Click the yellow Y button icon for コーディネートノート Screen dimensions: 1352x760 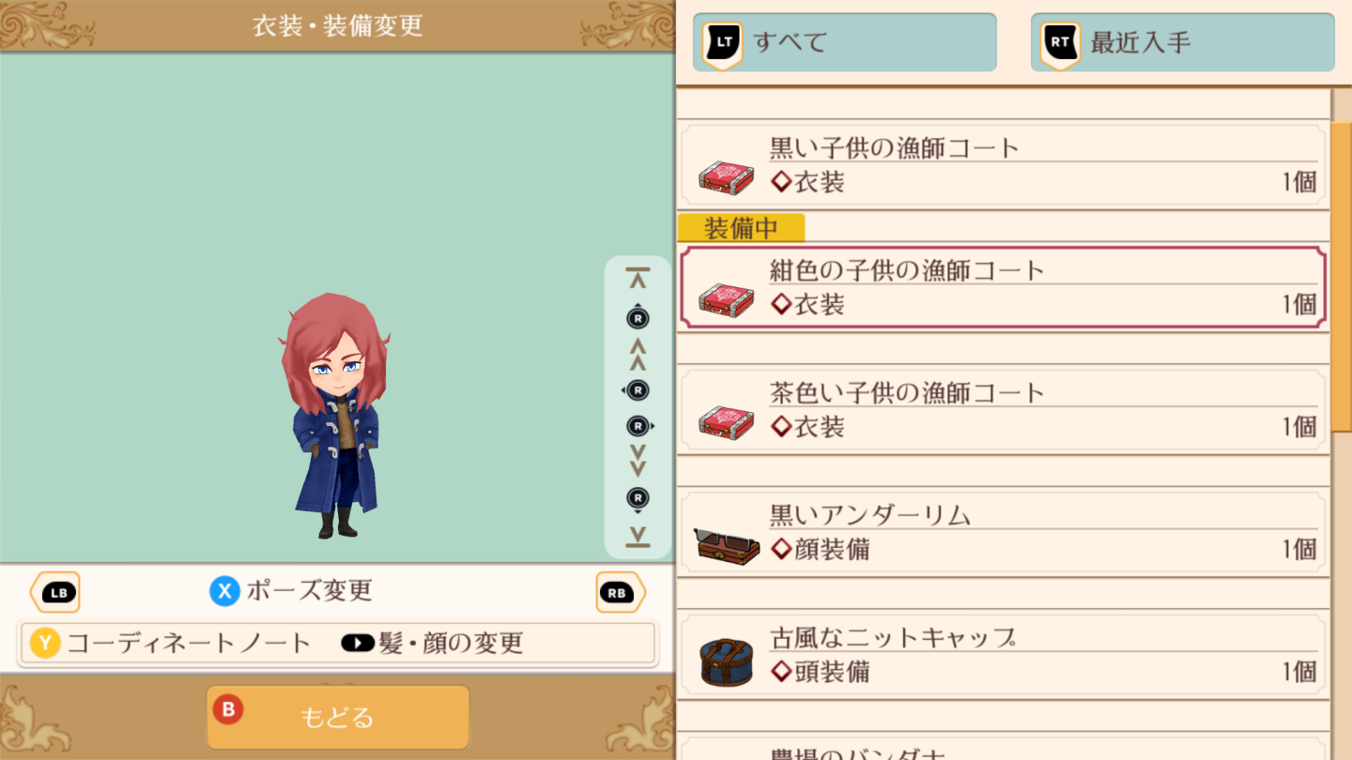[45, 643]
